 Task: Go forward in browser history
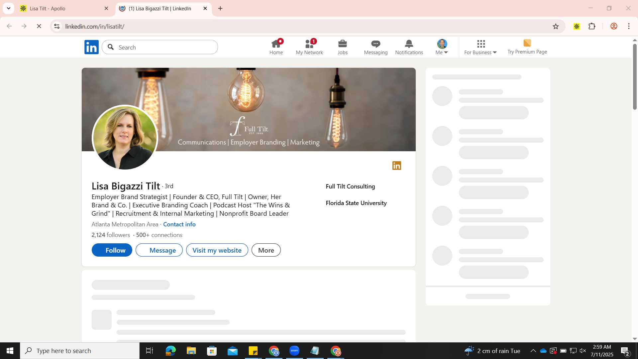point(24,26)
